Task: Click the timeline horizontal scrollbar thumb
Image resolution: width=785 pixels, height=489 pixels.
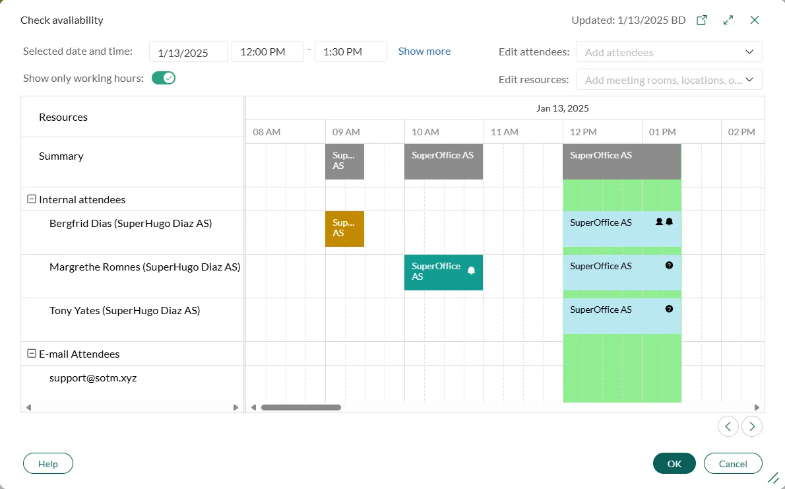Action: 301,408
